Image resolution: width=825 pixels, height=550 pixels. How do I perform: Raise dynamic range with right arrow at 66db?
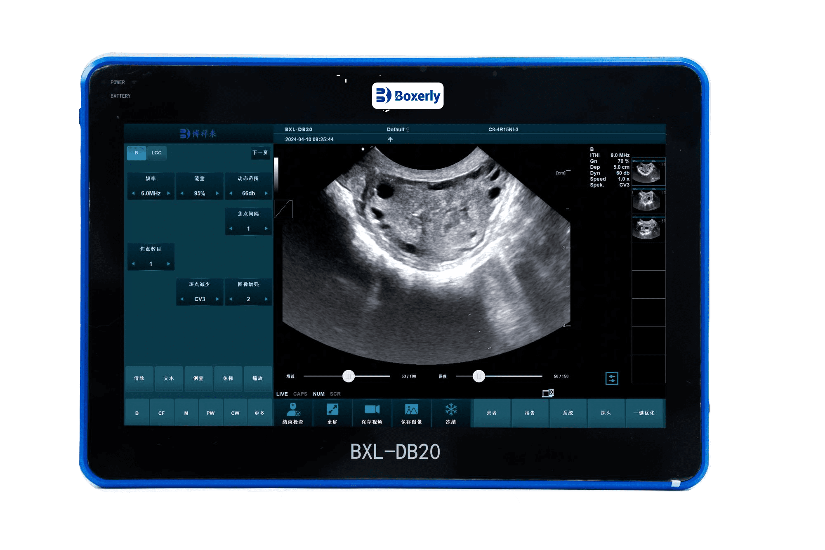pos(266,193)
